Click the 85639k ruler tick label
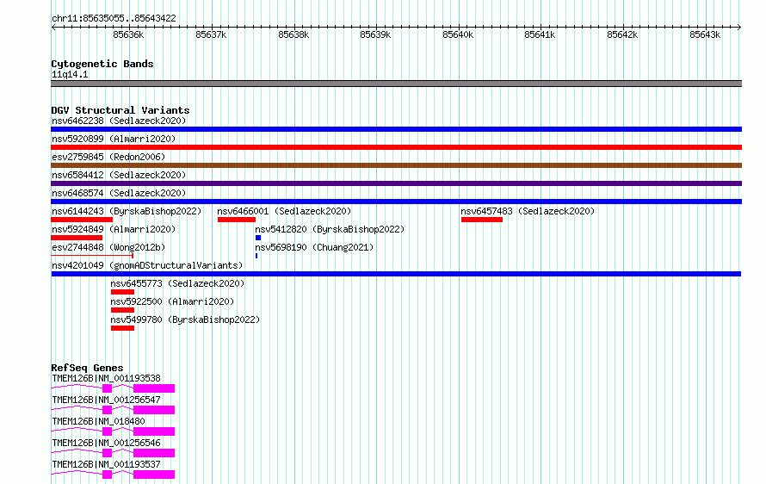The image size is (766, 484). tap(375, 34)
